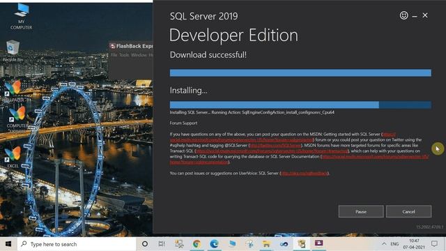Open the Windows Start menu
This screenshot has height=251, width=446.
tap(8, 244)
